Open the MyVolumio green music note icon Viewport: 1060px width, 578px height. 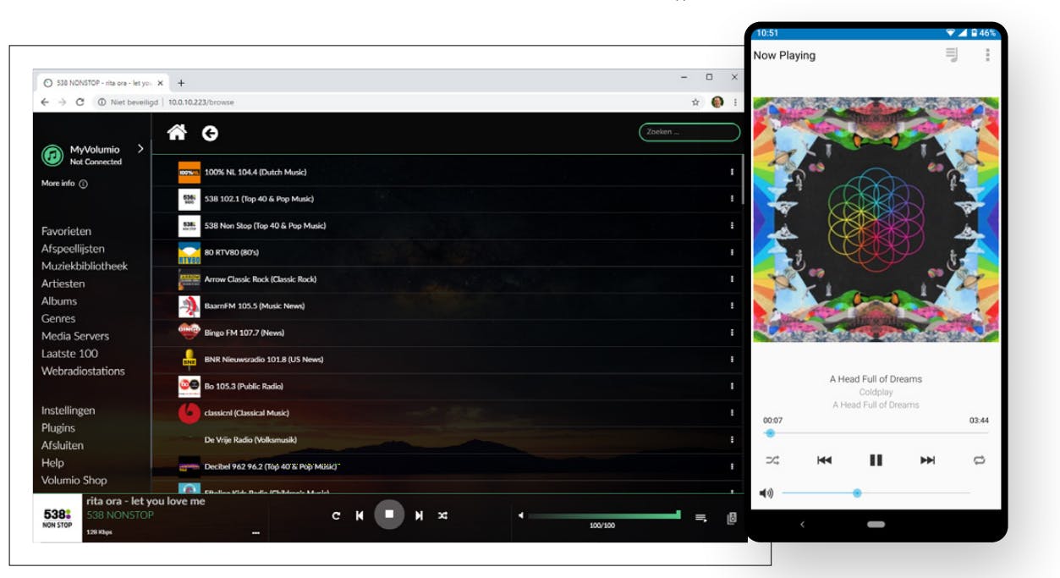[52, 155]
